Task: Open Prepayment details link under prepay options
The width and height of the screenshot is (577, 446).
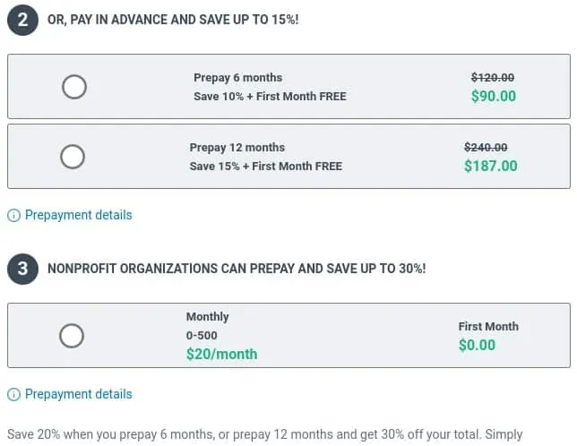Action: point(78,215)
